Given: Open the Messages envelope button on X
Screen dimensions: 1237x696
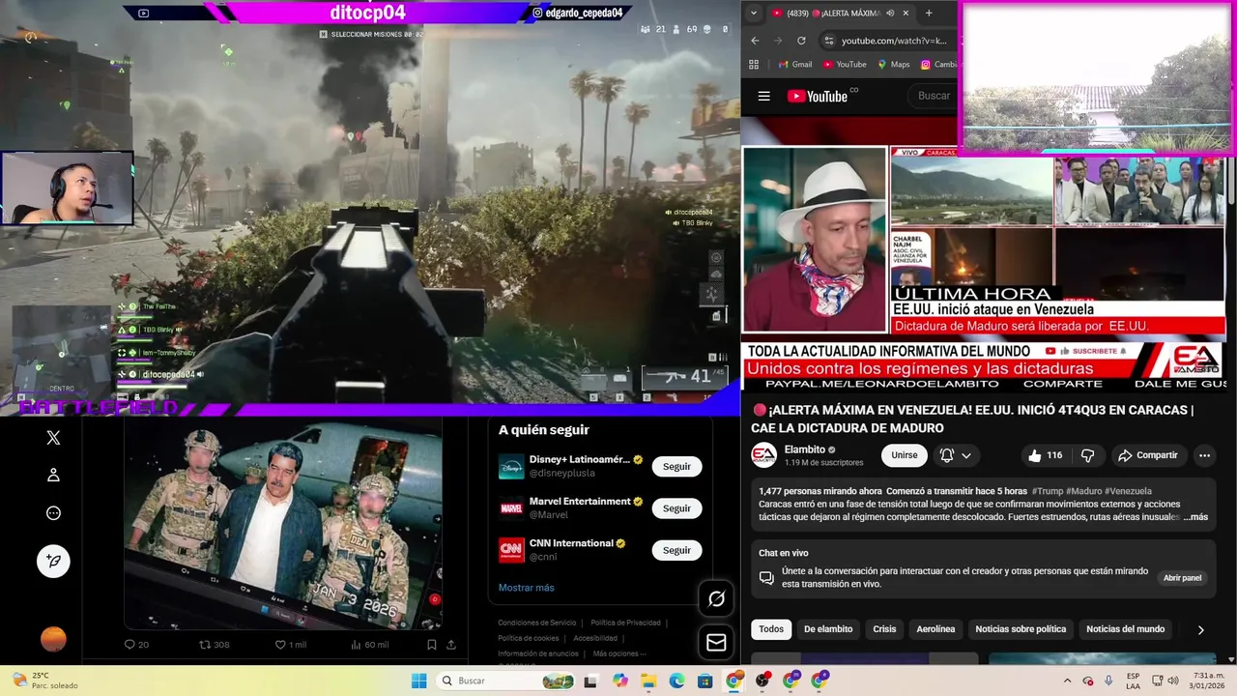Looking at the screenshot, I should click(x=716, y=642).
